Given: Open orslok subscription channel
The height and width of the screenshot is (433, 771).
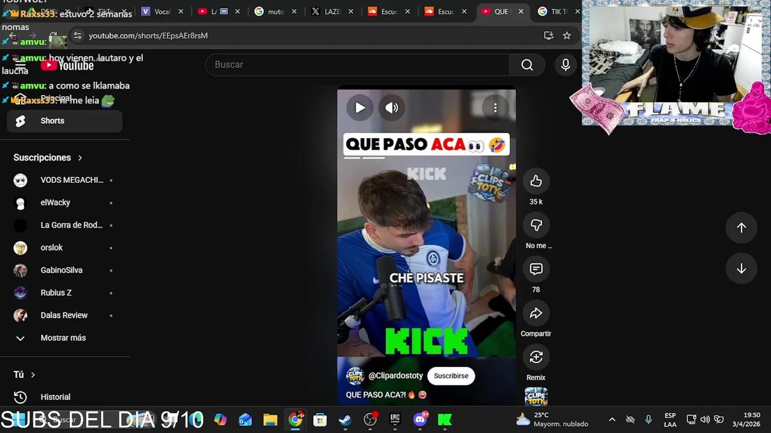Looking at the screenshot, I should pyautogui.click(x=64, y=248).
